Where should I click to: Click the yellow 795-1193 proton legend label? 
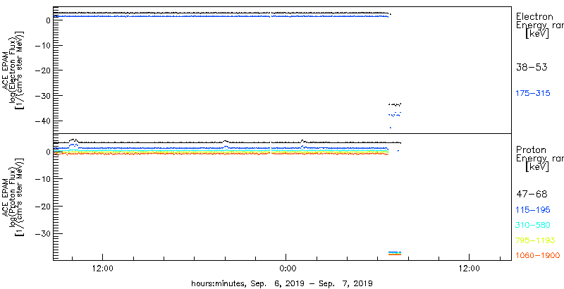point(535,240)
